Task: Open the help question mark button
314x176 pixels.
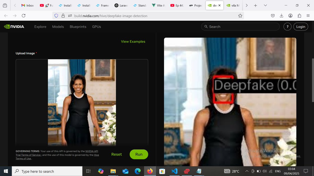Action: pyautogui.click(x=288, y=27)
